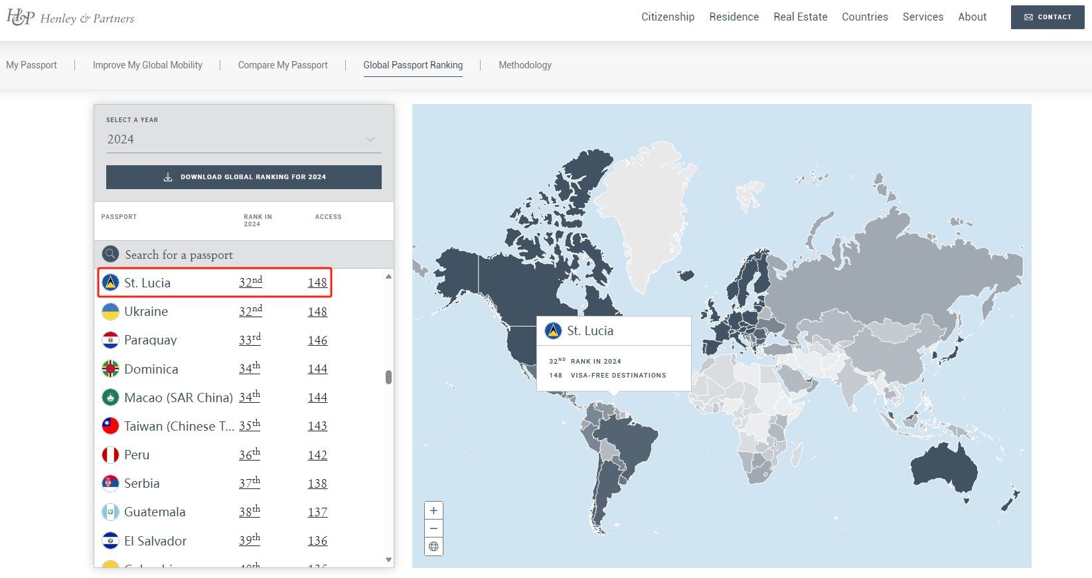This screenshot has width=1092, height=578.
Task: Click the map zoom in plus button
Action: 433,510
